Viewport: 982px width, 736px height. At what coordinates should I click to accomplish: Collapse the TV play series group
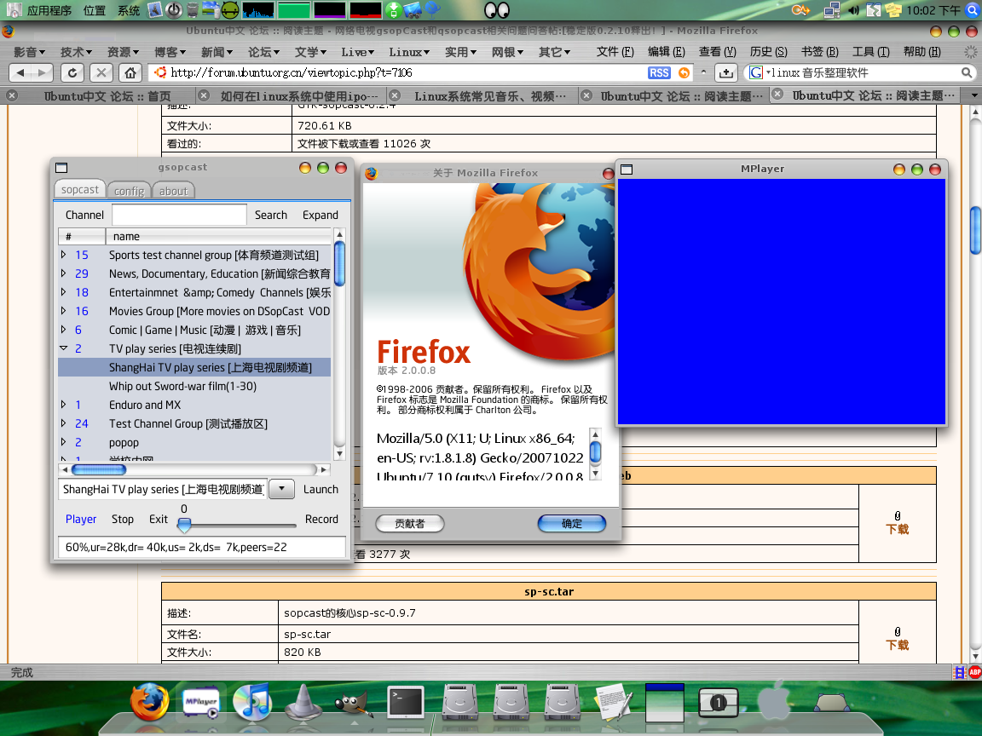[x=63, y=348]
